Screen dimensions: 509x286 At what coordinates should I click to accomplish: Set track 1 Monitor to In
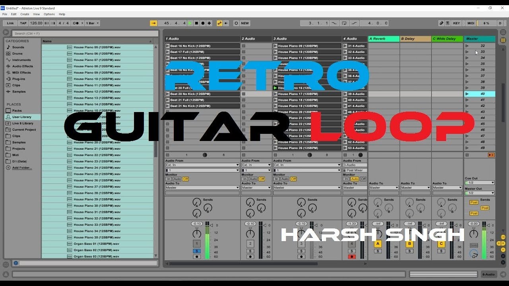pos(169,179)
